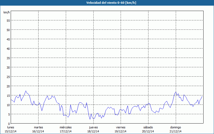Select the jueves 18/12/14 date label
Viewport: 214px width, 134px height.
93,129
